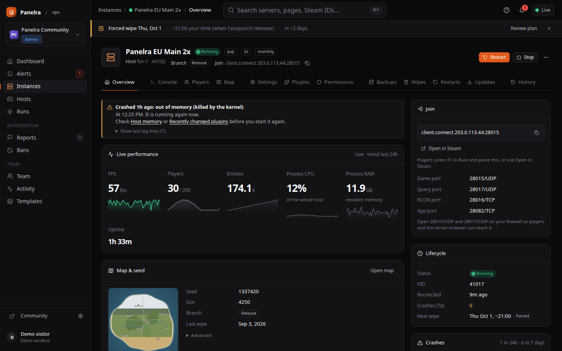Open Bans in moderation section
The image size is (562, 351).
[45, 150]
